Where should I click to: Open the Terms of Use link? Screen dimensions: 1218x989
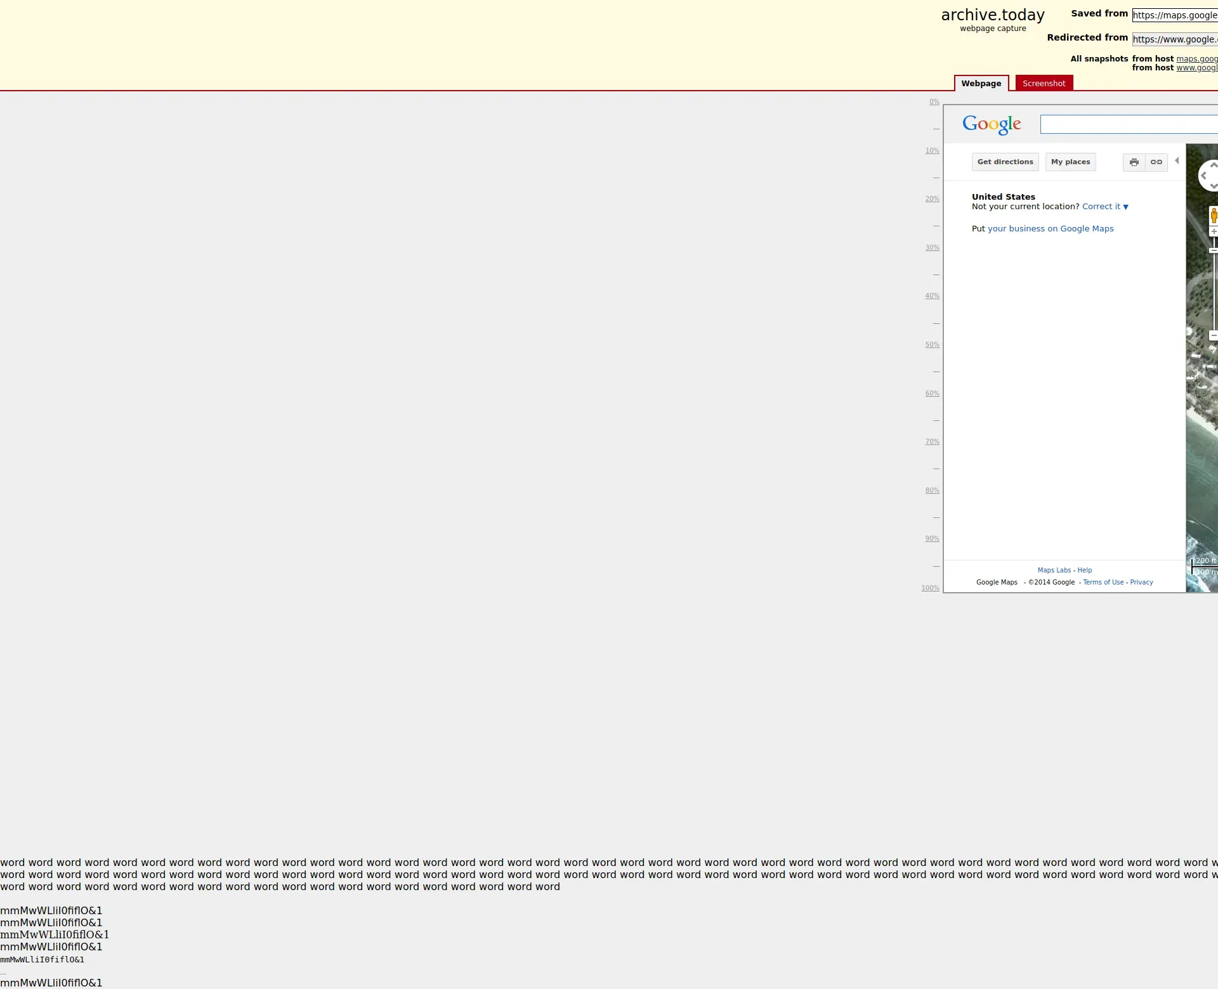click(1103, 583)
